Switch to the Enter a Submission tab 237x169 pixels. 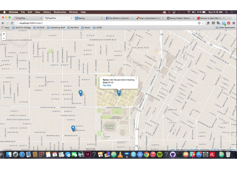[x=150, y=18]
